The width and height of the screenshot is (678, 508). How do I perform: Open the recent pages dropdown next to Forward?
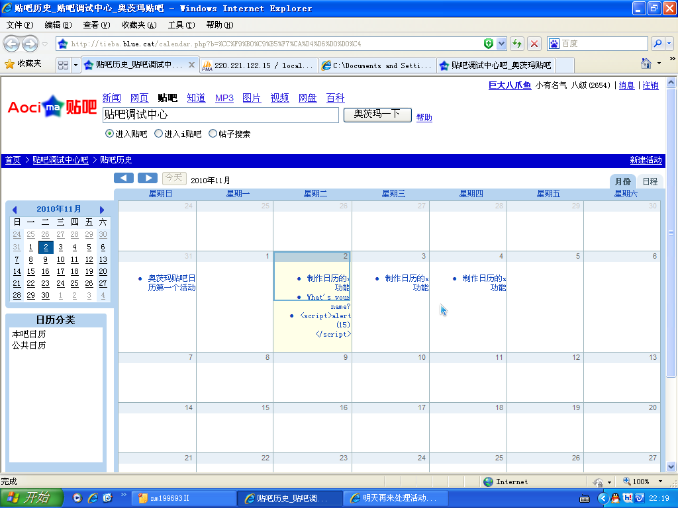pyautogui.click(x=44, y=44)
